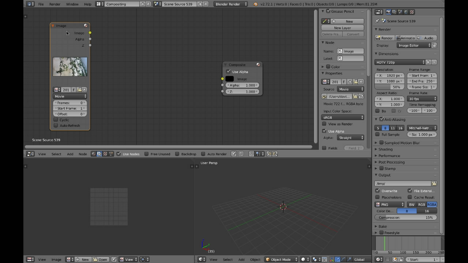
Task: Toggle node snapping icon in node editor header
Action: [x=252, y=154]
